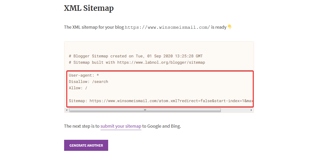Click the 'Allow: /' line

[78, 88]
